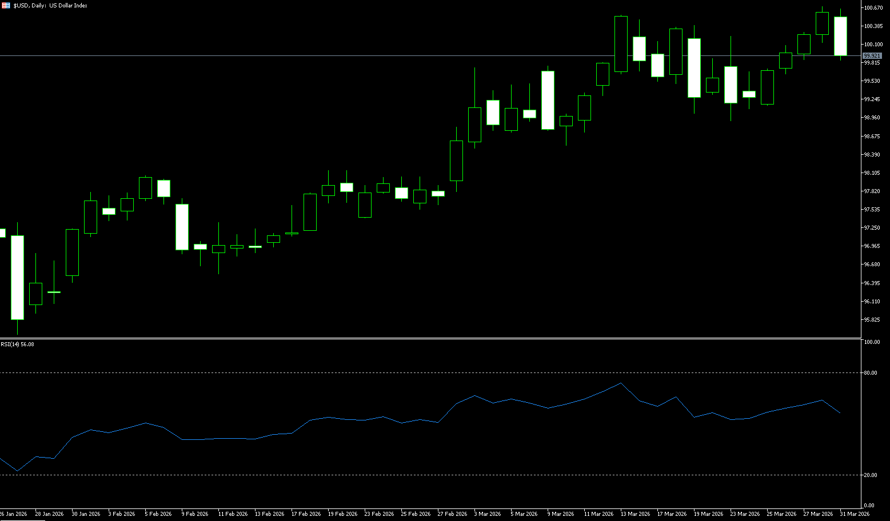Click the RSI line peak near 13 Mar 2026
This screenshot has height=521, width=890.
621,383
